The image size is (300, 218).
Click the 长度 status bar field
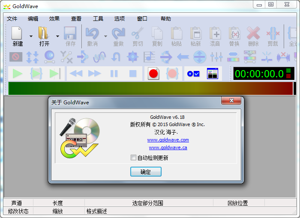click(59, 203)
